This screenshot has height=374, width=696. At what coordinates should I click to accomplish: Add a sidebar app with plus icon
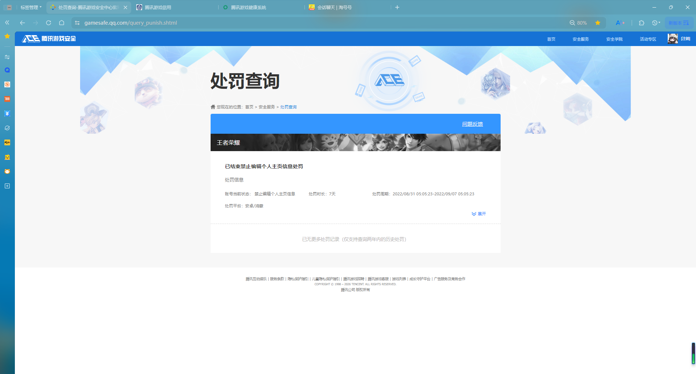coord(7,186)
